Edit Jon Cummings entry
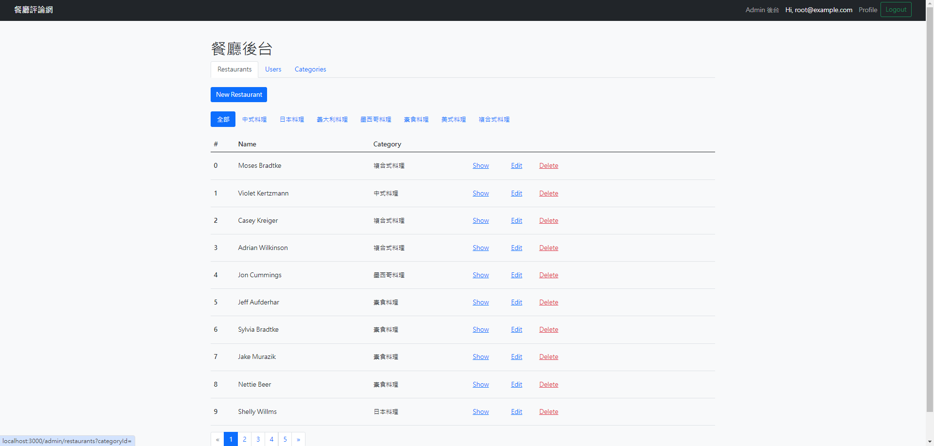Viewport: 934px width, 446px height. click(516, 275)
